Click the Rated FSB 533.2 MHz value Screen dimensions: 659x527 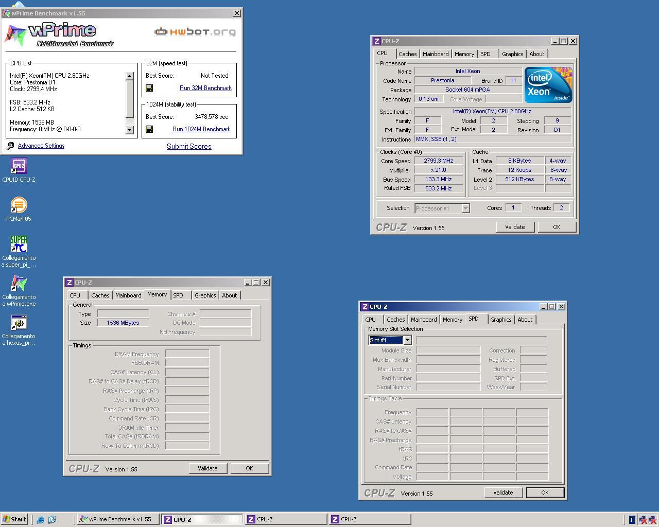click(x=439, y=188)
